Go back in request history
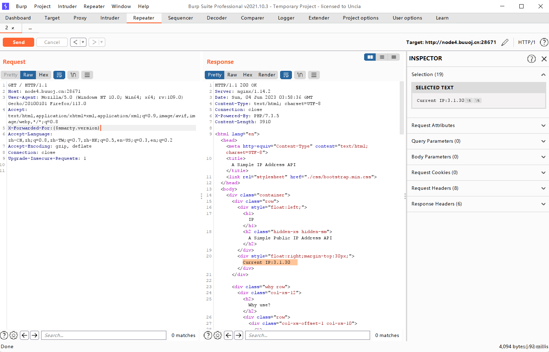 (75, 42)
